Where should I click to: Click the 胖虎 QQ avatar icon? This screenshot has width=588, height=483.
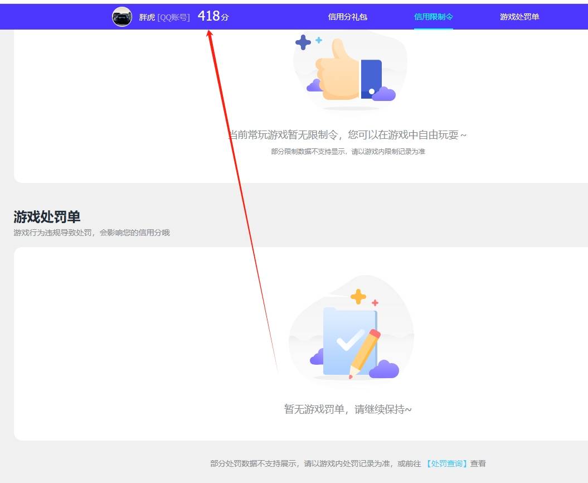click(122, 18)
